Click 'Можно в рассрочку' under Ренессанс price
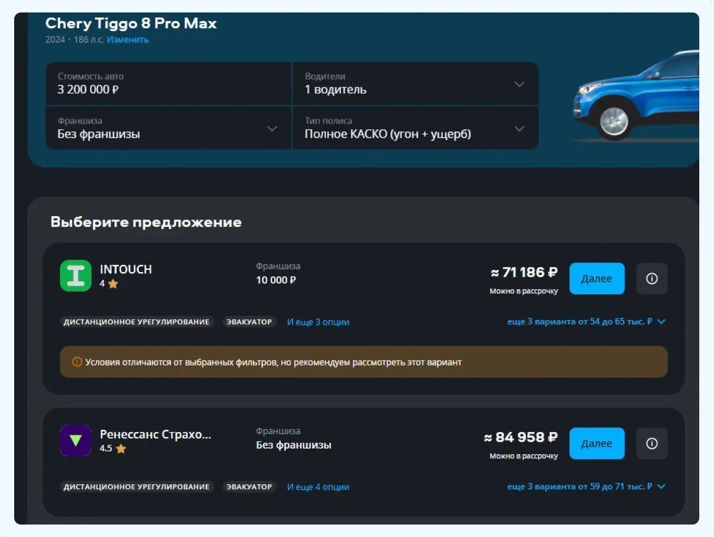 tap(524, 456)
